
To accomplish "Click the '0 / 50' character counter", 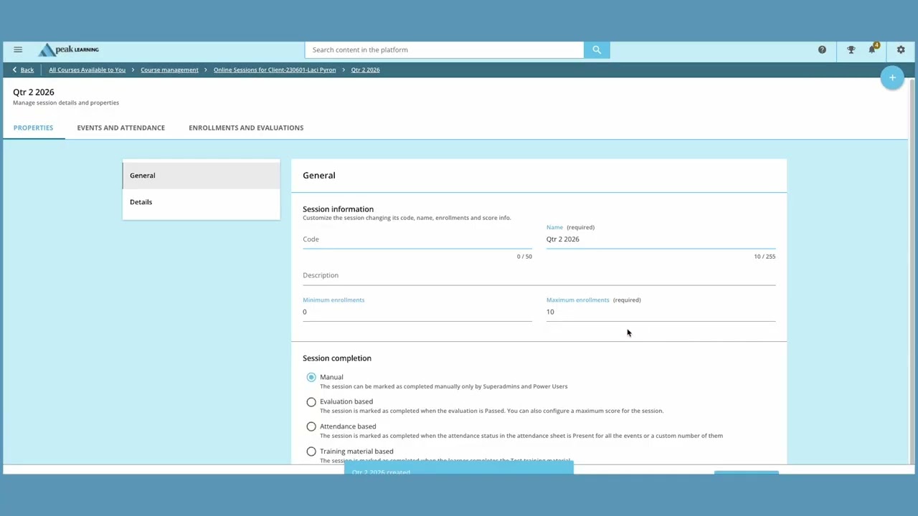I will (x=524, y=257).
